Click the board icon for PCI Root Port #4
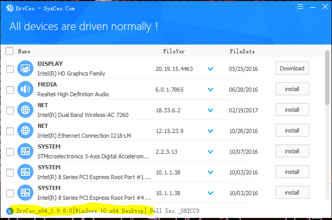This screenshot has height=220, width=332. (25, 193)
